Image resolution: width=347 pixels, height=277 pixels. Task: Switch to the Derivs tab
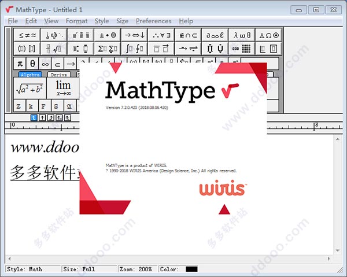click(59, 75)
